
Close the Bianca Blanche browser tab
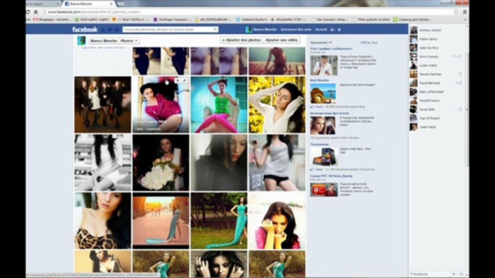112,4
